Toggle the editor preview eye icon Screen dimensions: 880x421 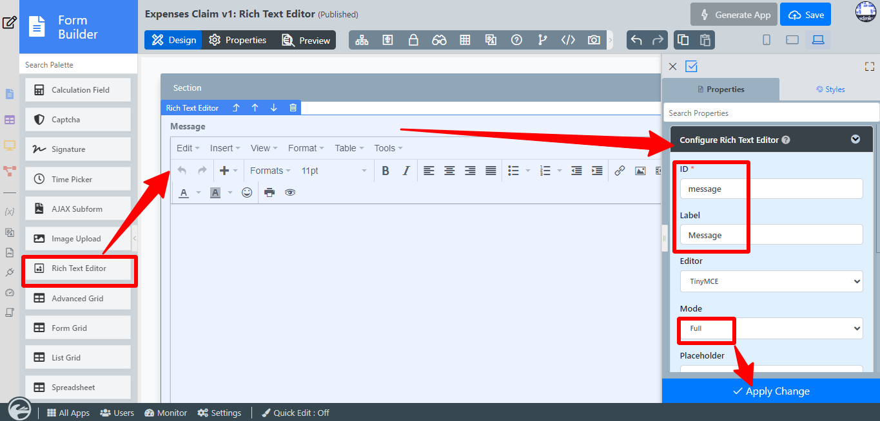point(290,192)
